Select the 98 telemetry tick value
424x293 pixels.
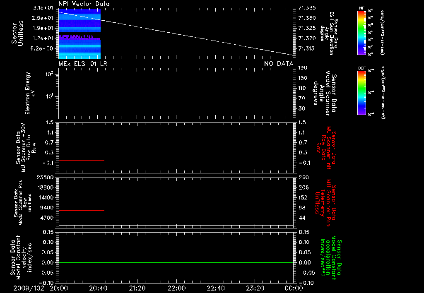[302, 208]
